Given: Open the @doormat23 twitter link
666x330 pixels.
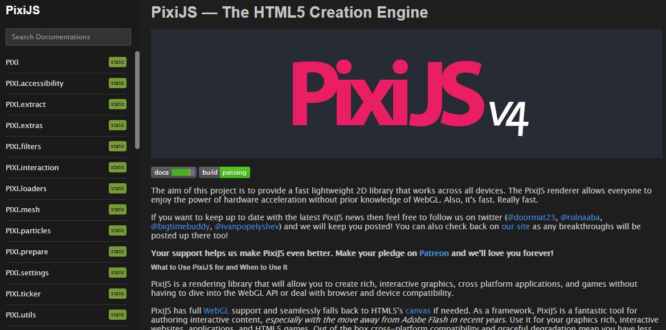Looking at the screenshot, I should (x=532, y=217).
